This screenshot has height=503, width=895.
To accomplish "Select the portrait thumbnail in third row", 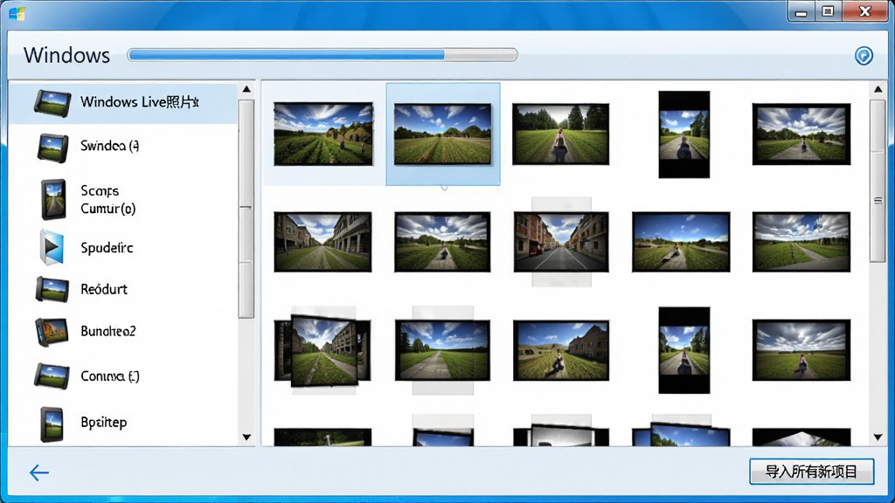I will 683,350.
